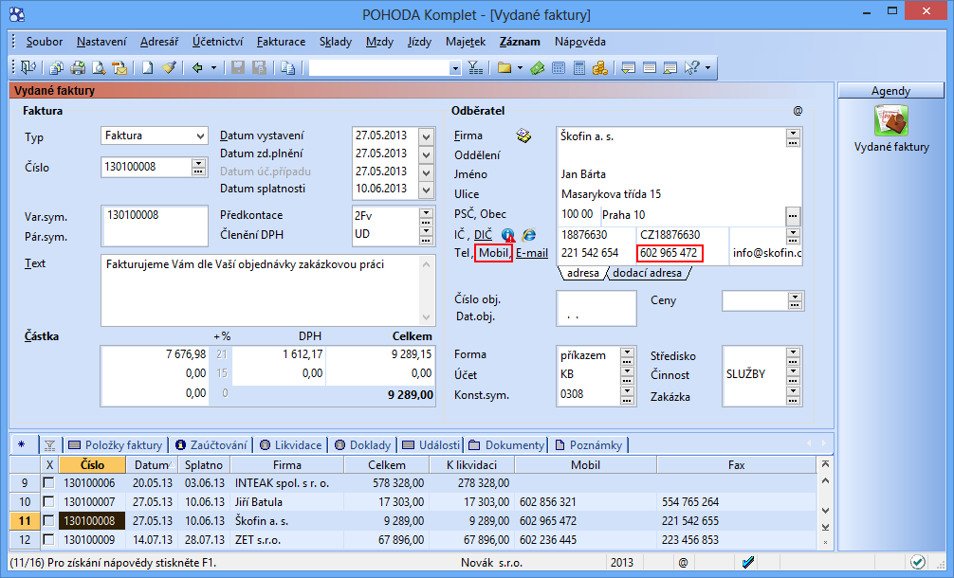
Task: Click the DIČ link label
Action: (483, 235)
